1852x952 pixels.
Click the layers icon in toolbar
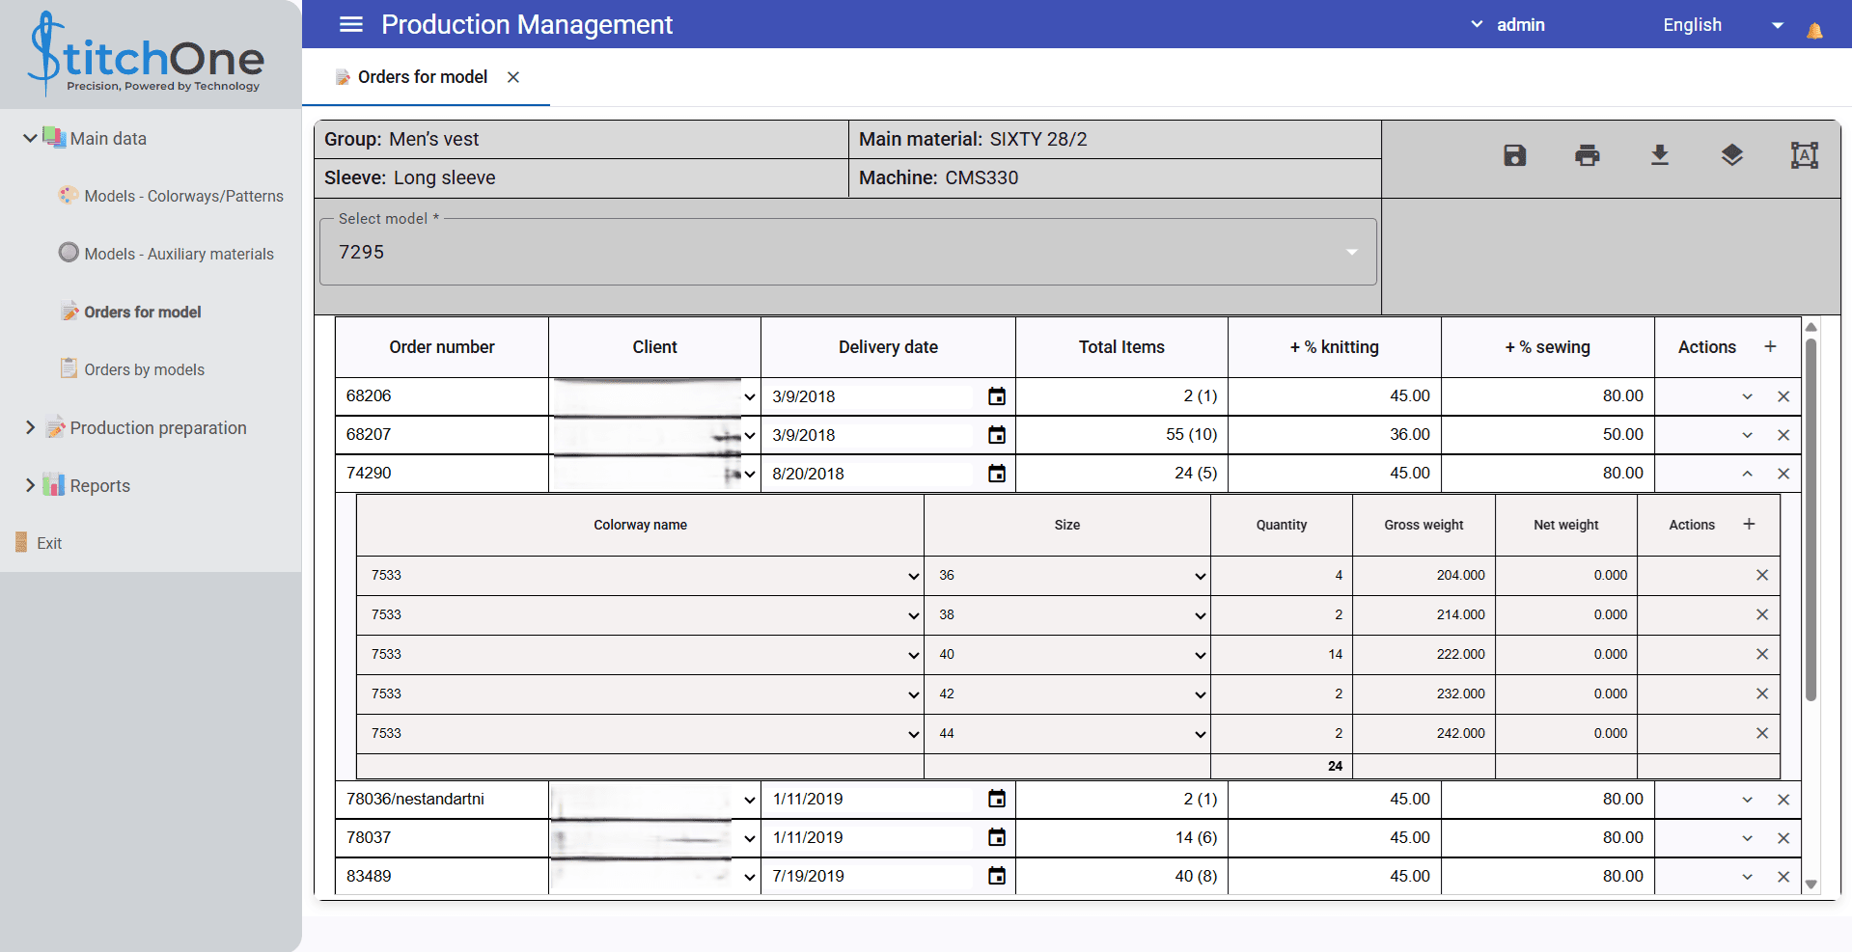(x=1732, y=154)
